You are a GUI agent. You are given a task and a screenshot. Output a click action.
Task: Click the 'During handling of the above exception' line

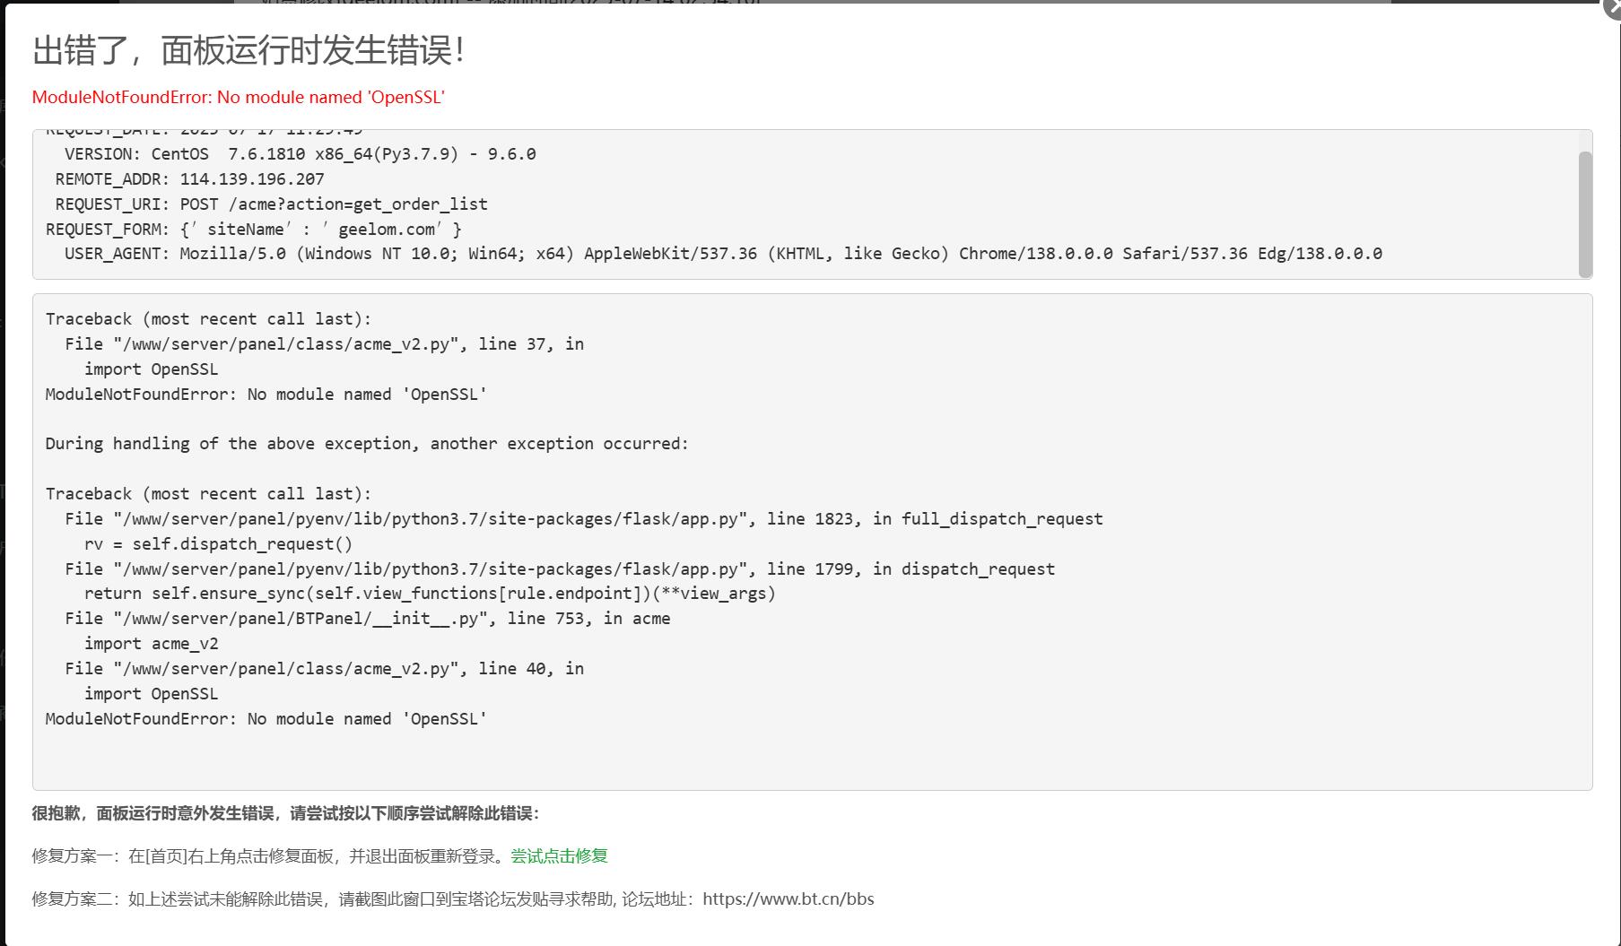point(367,444)
